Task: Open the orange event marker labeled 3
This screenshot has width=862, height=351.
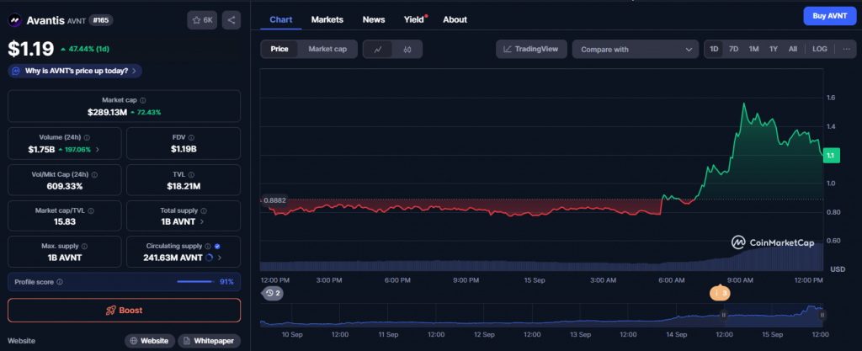Action: [721, 293]
